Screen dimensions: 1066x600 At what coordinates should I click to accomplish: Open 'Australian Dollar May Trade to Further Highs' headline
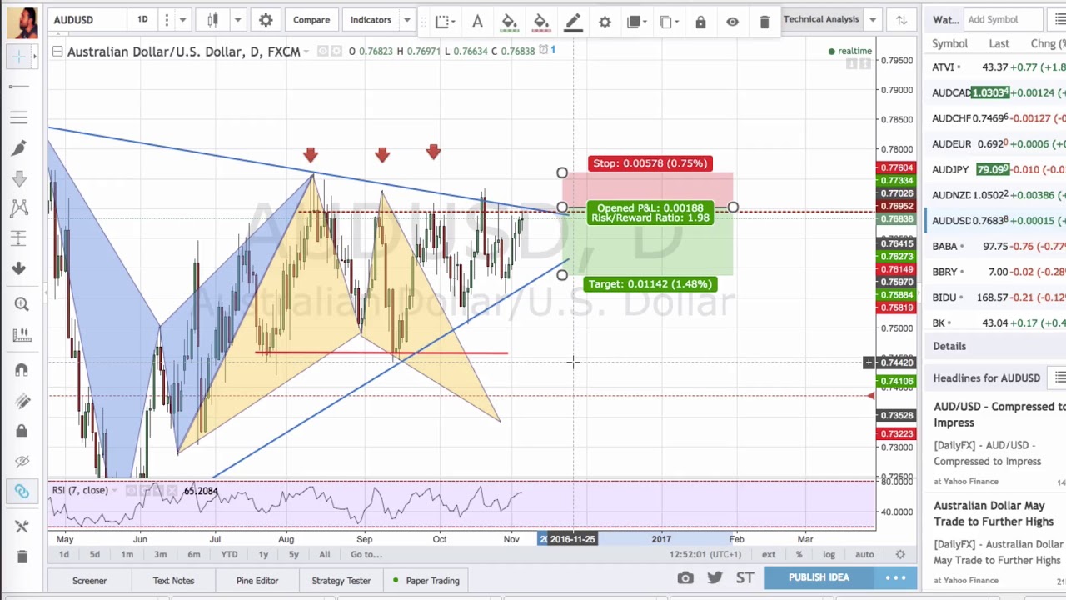coord(994,513)
